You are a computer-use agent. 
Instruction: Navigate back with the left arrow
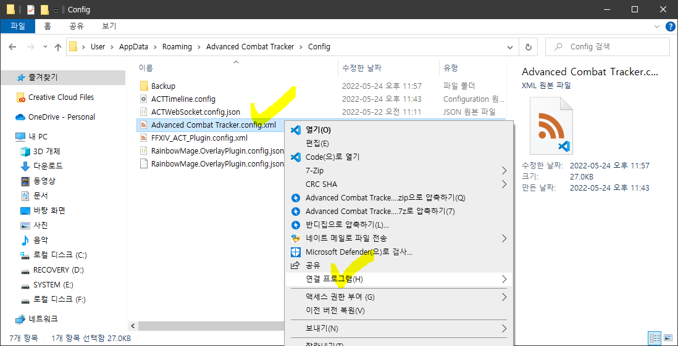pyautogui.click(x=13, y=47)
